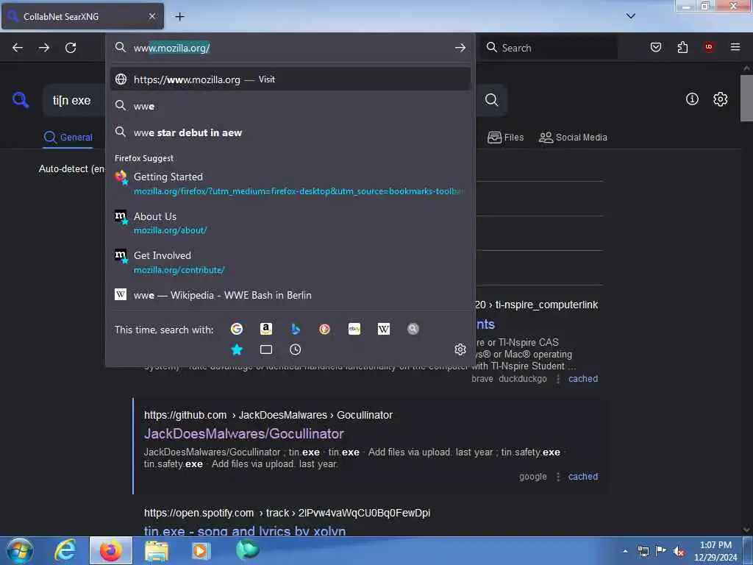Go back using the browser back arrow
Screen dimensions: 753x565
click(18, 48)
